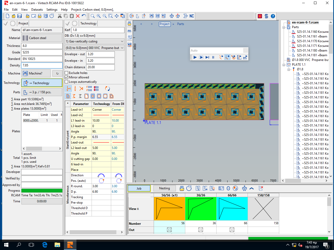
Task: Click the Carbon steel material button
Action: coord(42,38)
